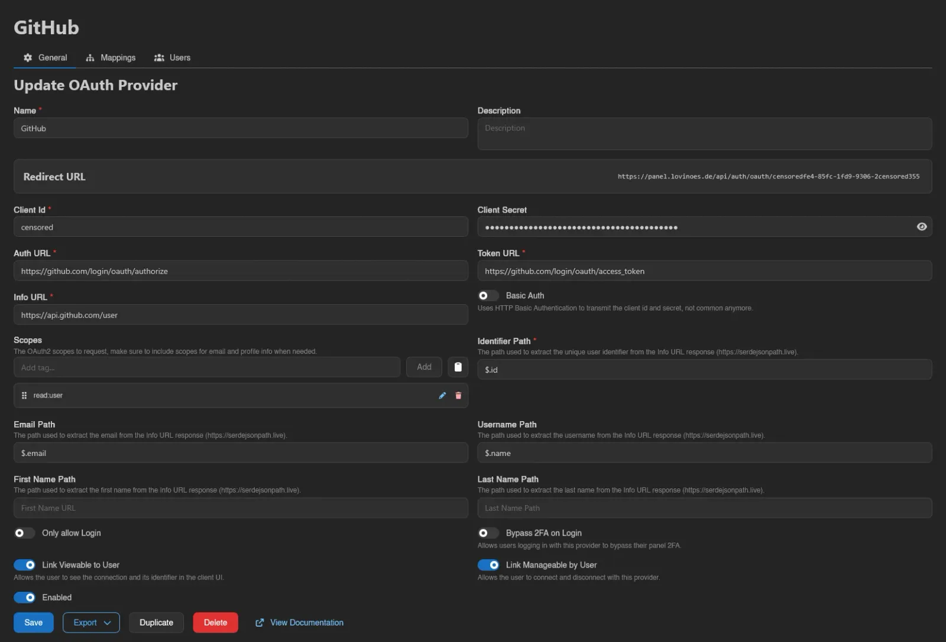Viewport: 946px width, 642px height.
Task: Click into the Description text area
Action: pos(705,133)
